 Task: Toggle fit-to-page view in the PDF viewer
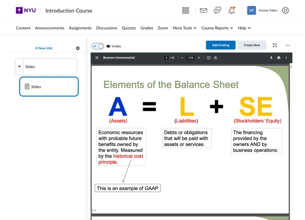click(x=209, y=58)
